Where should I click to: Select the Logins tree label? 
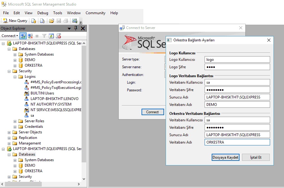(30, 77)
